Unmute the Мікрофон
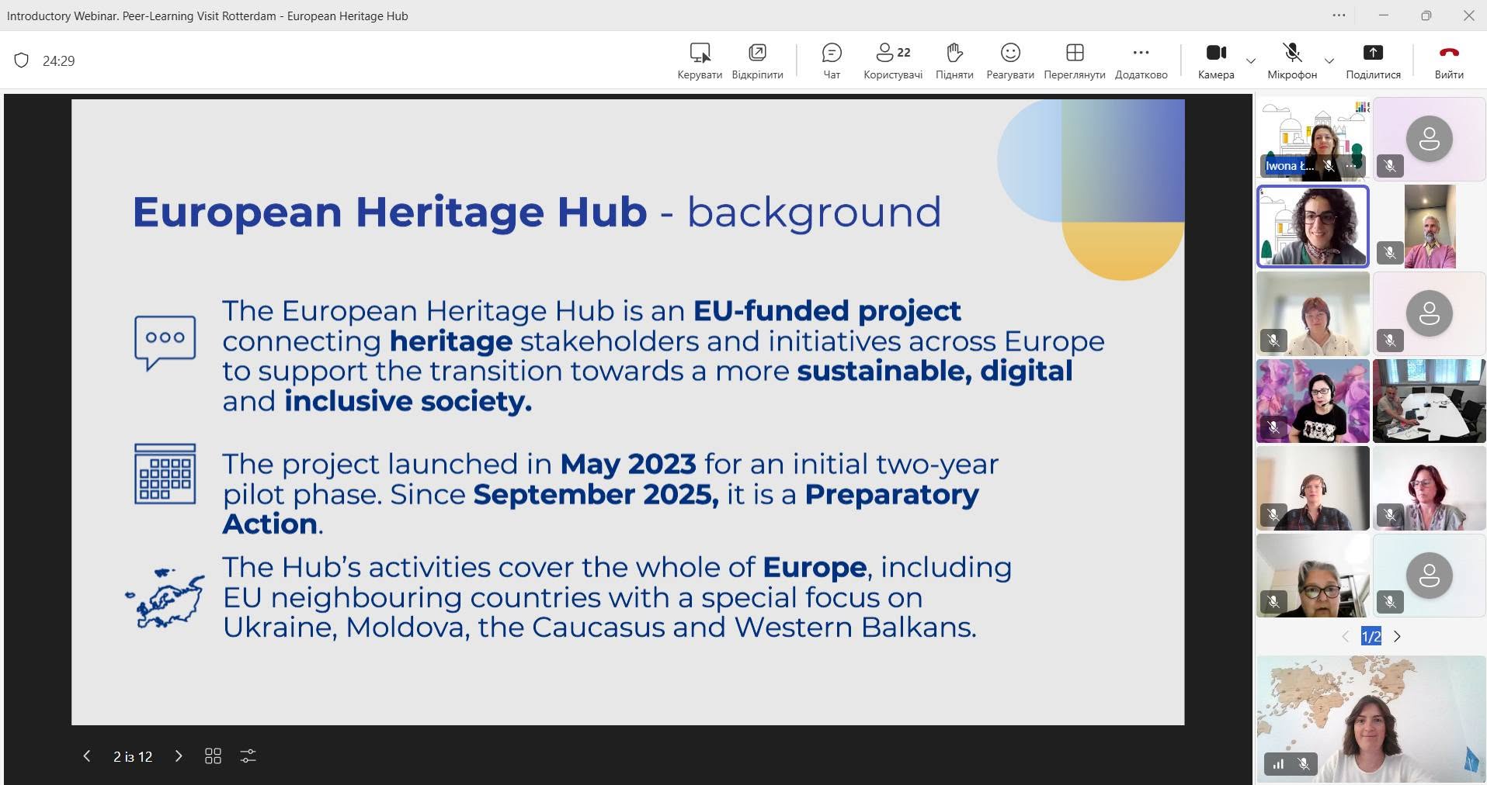 pyautogui.click(x=1292, y=61)
